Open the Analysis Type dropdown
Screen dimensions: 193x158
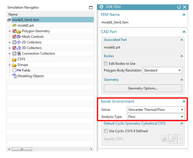tap(156, 117)
